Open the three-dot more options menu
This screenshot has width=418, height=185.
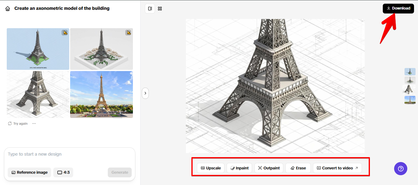click(34, 123)
